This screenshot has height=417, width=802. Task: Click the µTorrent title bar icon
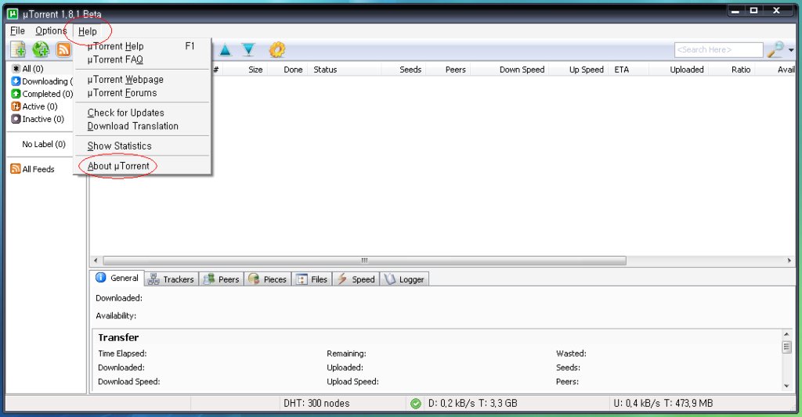[x=13, y=13]
